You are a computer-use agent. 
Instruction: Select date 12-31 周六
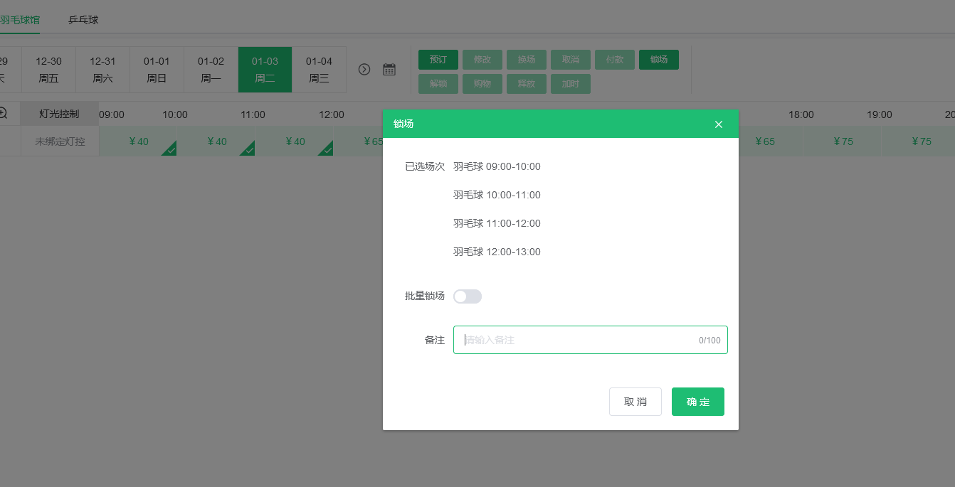(x=102, y=70)
